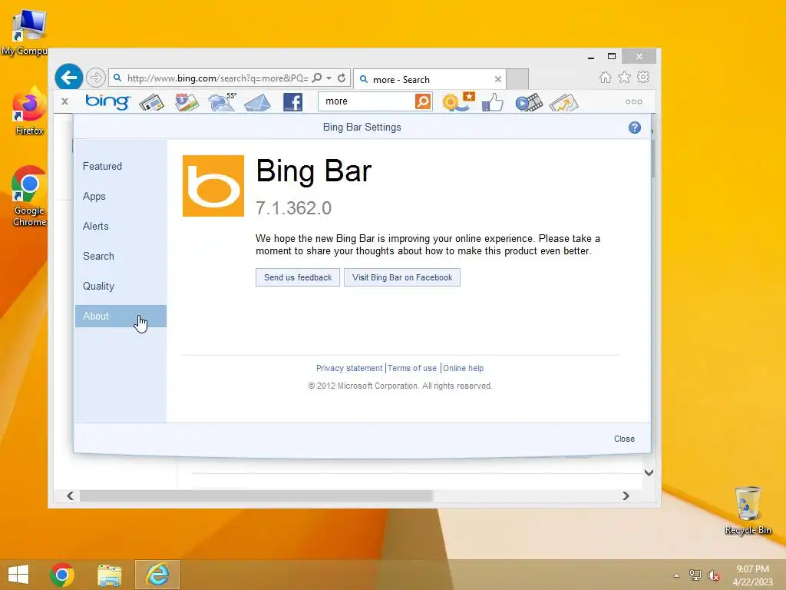Open the Windows Start button
This screenshot has height=590, width=786.
18,575
